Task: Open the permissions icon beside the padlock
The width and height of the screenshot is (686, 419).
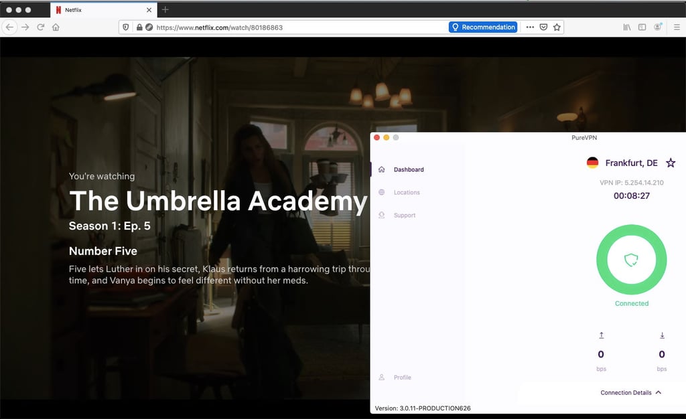Action: pos(149,27)
